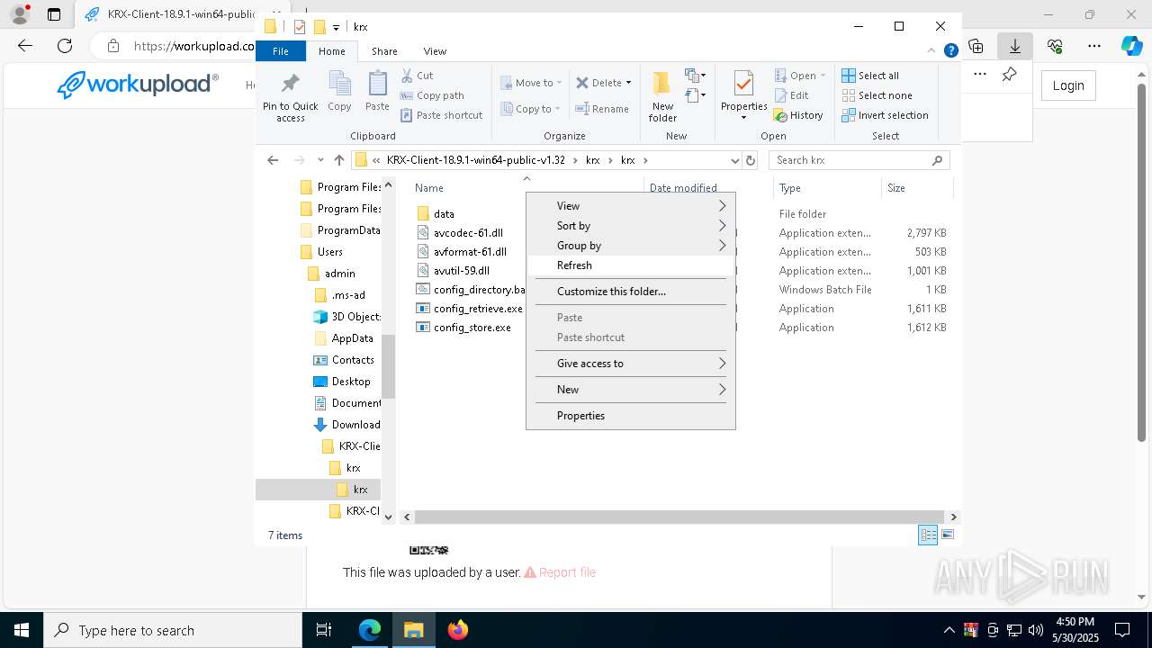Expand Group by submenu
The image size is (1152, 648).
tap(630, 246)
